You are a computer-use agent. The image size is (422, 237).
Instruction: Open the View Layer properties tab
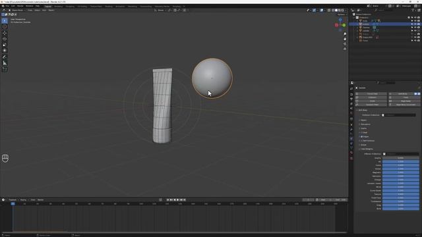(351, 104)
